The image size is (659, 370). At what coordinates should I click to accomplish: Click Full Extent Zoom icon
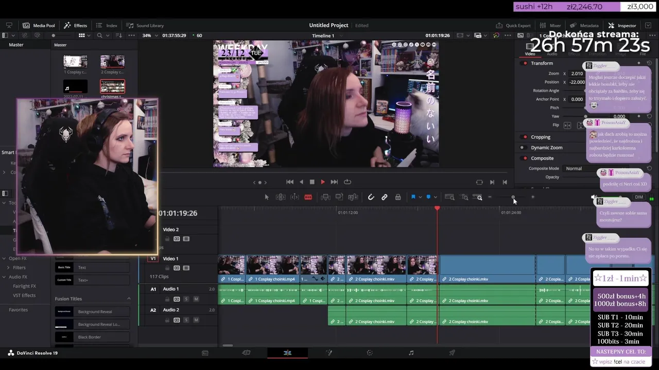(449, 197)
